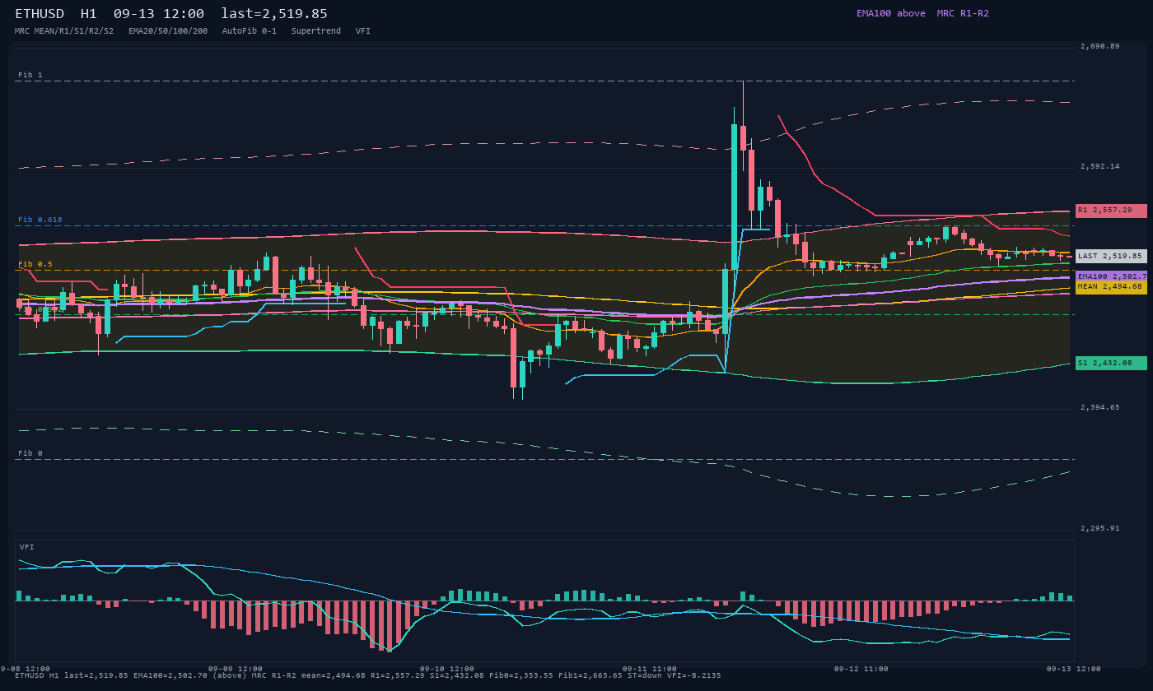The width and height of the screenshot is (1153, 691).
Task: Click the 2,295.91 price axis label
Action: point(1100,528)
